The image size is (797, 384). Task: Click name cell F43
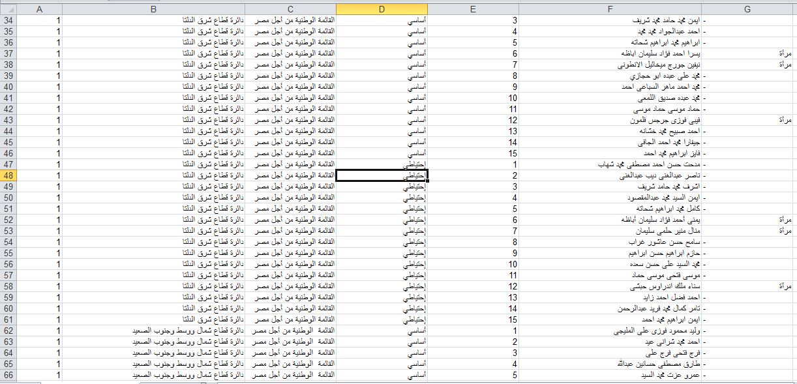[x=610, y=120]
